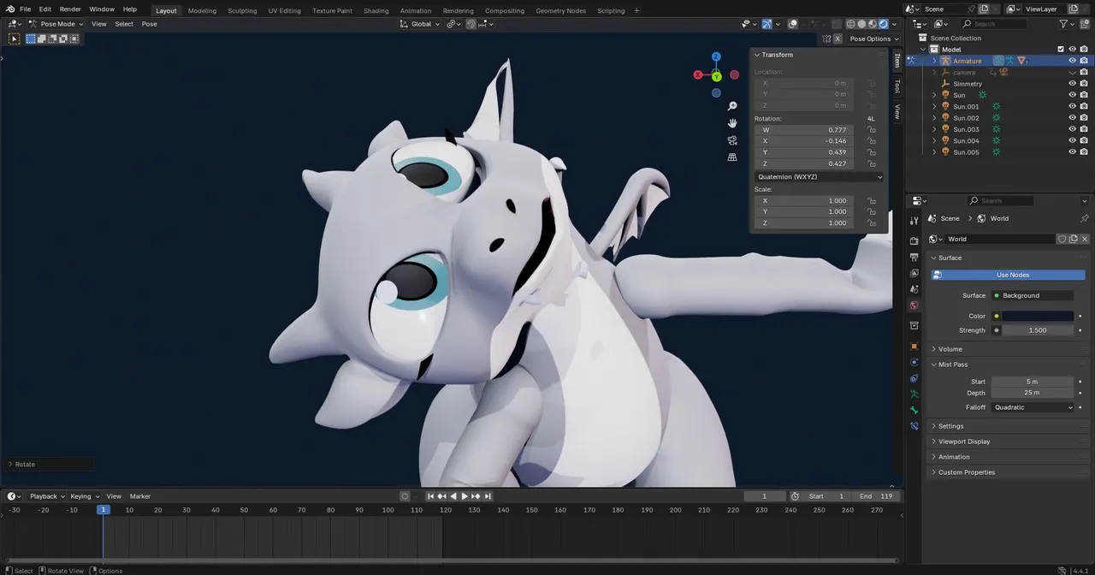Click the fake user shield icon for World
This screenshot has width=1095, height=575.
(1062, 239)
